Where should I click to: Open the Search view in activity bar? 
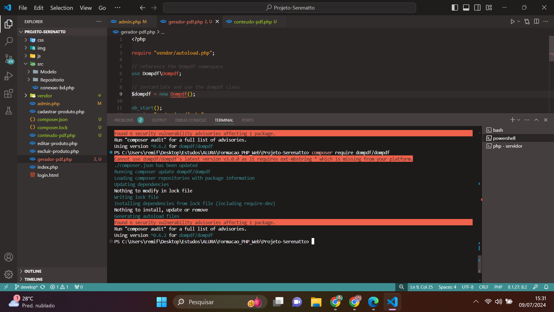(9, 41)
